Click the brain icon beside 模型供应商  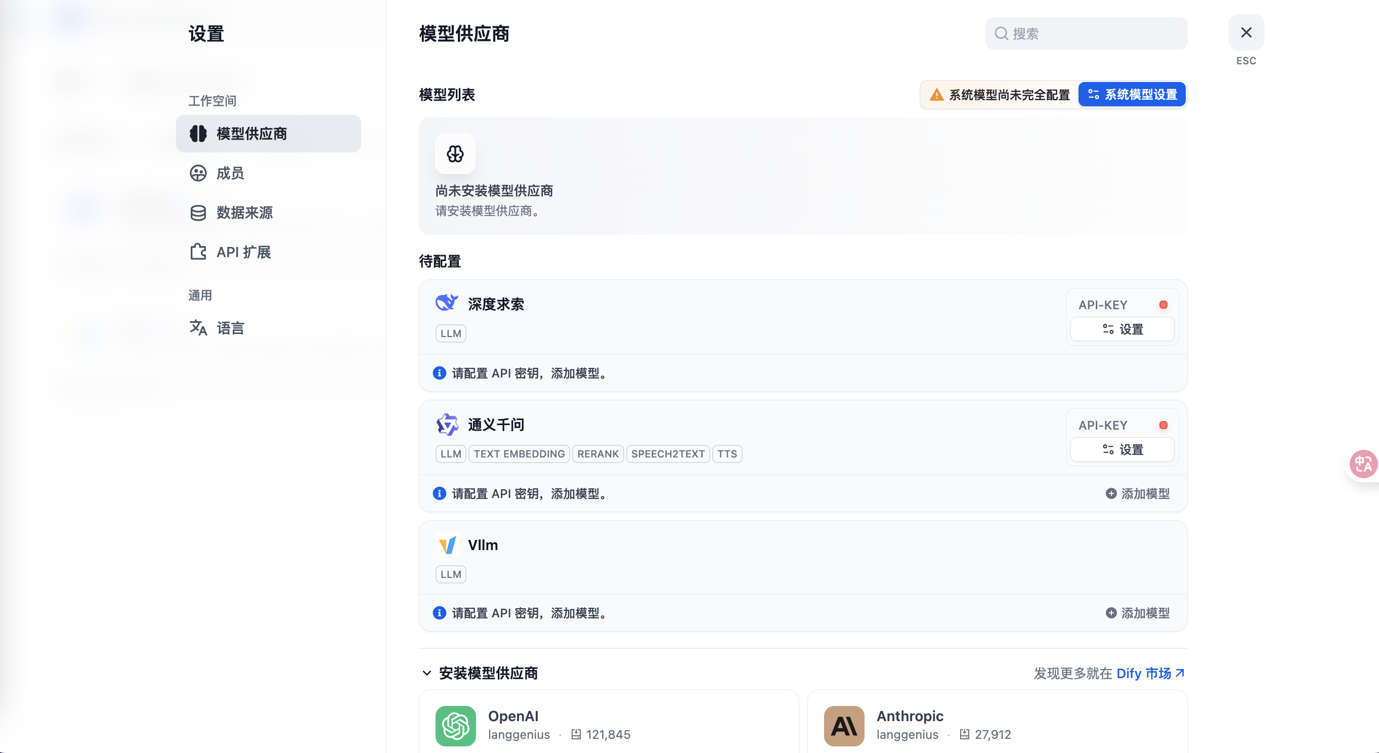198,134
